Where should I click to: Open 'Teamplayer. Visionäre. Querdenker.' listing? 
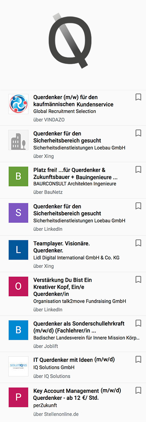[61, 247]
